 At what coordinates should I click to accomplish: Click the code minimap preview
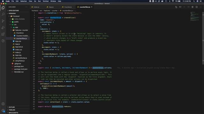pyautogui.click(x=195, y=16)
